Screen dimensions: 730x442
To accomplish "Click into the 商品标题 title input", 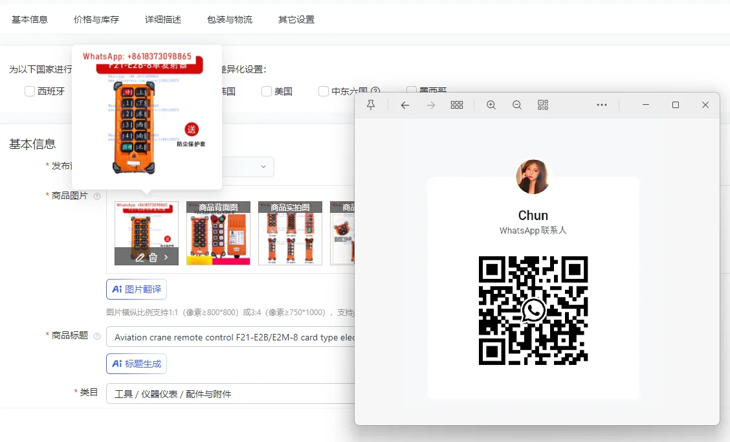I will [x=230, y=337].
